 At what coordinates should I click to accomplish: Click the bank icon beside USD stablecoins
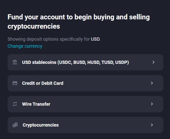(15, 62)
